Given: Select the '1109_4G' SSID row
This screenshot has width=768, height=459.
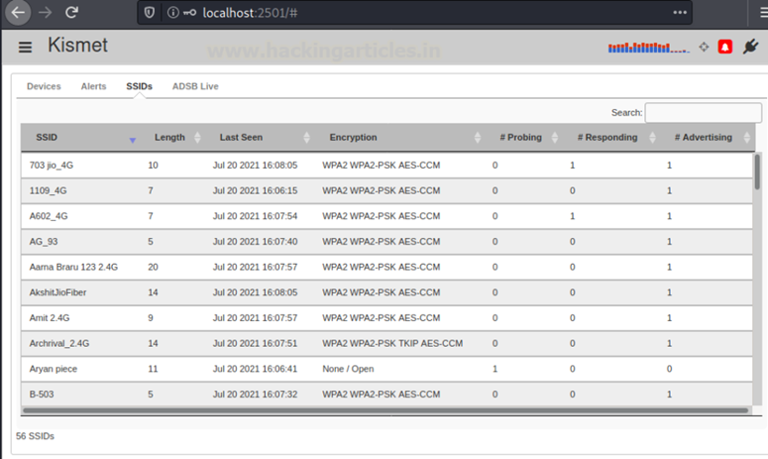Looking at the screenshot, I should pos(386,190).
